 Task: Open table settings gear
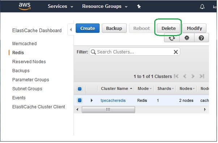point(187,38)
